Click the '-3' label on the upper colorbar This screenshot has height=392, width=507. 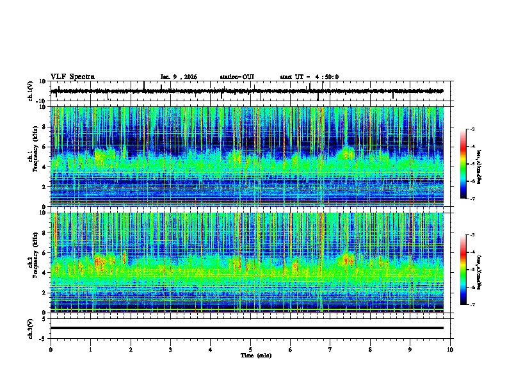click(x=472, y=129)
